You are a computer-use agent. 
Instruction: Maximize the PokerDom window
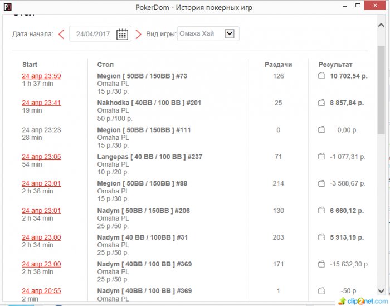[358, 6]
